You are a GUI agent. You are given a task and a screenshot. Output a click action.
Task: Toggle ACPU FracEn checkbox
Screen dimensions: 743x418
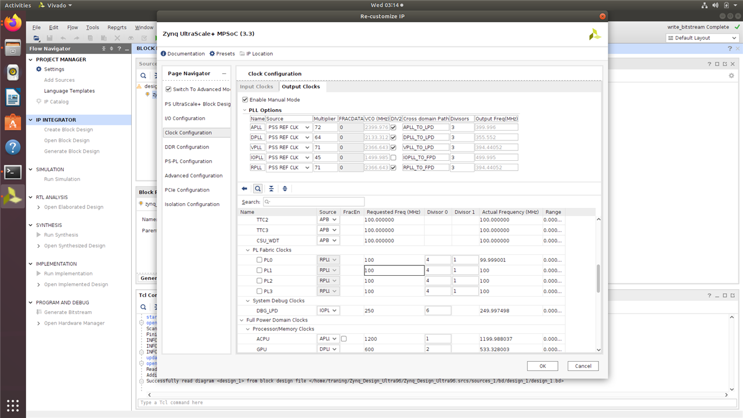[x=344, y=338]
